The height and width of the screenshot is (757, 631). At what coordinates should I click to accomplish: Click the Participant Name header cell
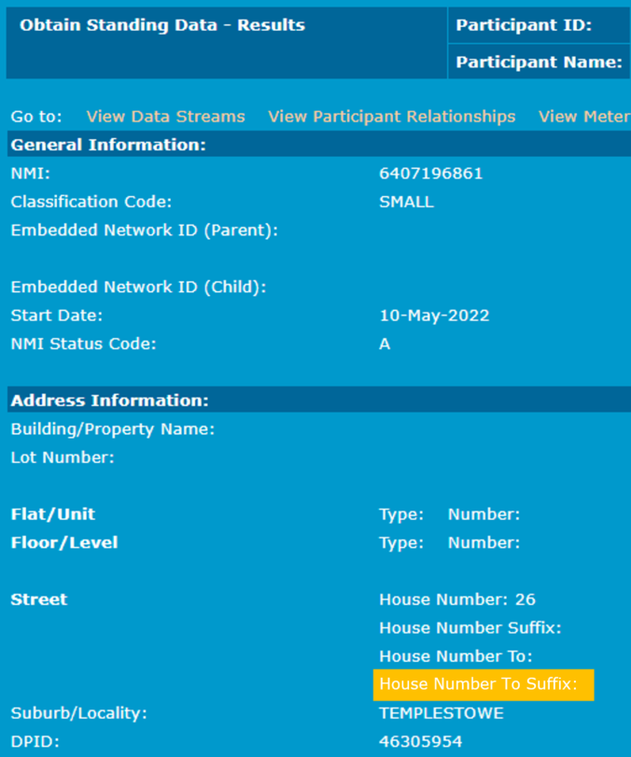(x=539, y=63)
